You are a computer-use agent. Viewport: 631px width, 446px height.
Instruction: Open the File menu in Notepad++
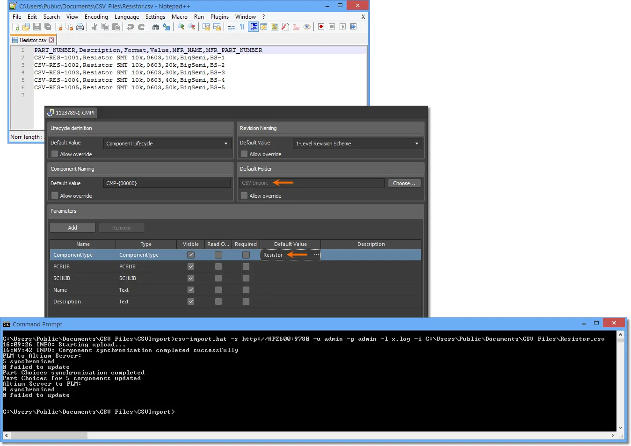[x=17, y=17]
